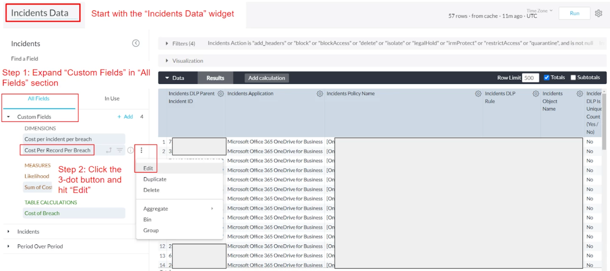Viewport: 610px width, 271px height.
Task: Click the Row Limit input field
Action: point(530,78)
